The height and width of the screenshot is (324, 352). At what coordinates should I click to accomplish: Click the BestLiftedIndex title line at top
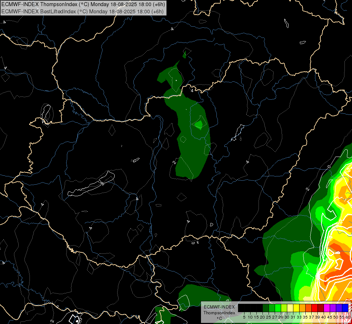[x=82, y=11]
